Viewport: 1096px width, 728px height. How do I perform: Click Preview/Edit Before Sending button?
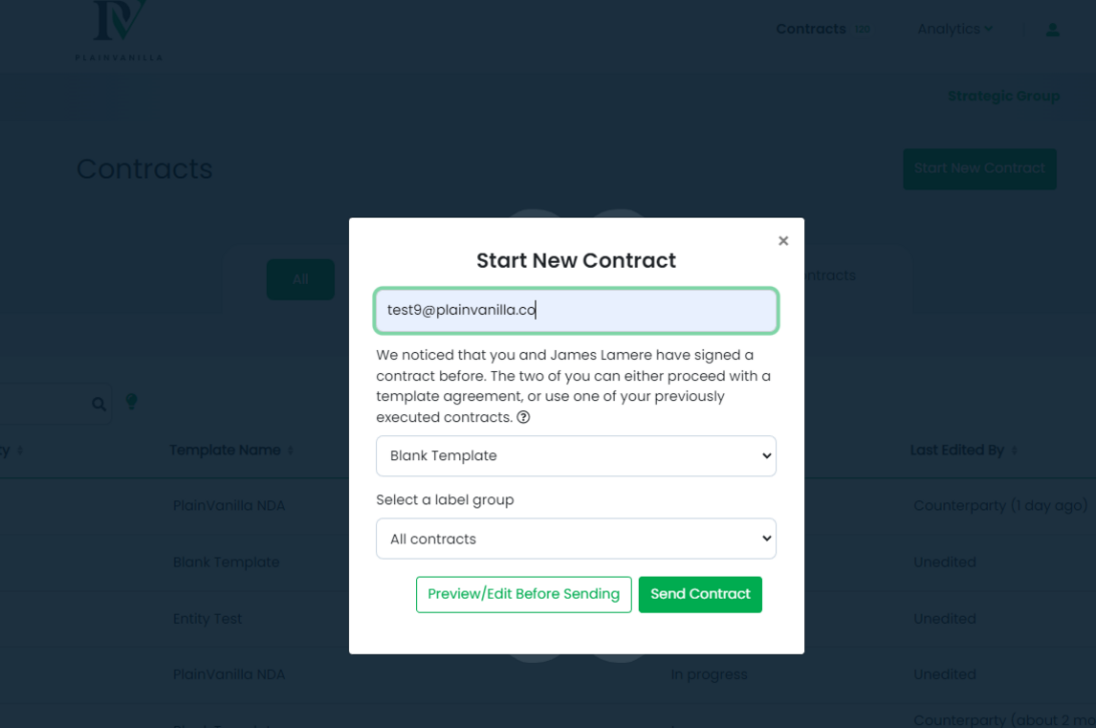[x=523, y=594]
